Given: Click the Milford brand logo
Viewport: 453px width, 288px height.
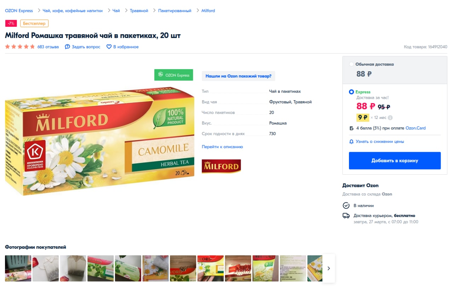Looking at the screenshot, I should [221, 166].
